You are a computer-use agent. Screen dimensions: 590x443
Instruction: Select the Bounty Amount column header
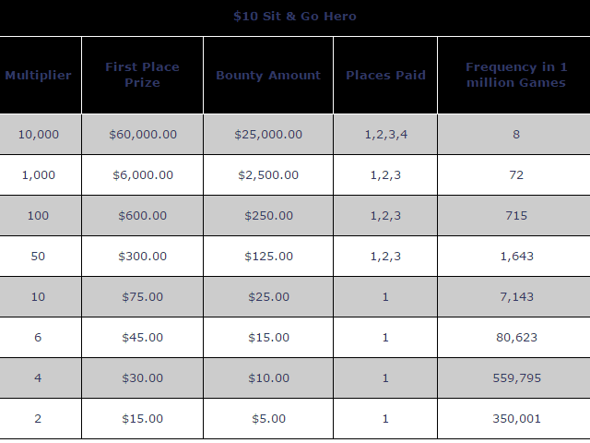pos(268,76)
